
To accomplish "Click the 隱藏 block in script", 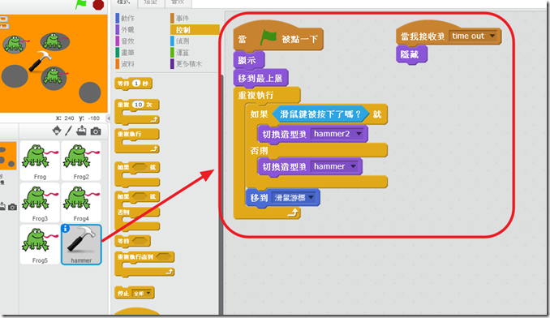I will pos(411,54).
